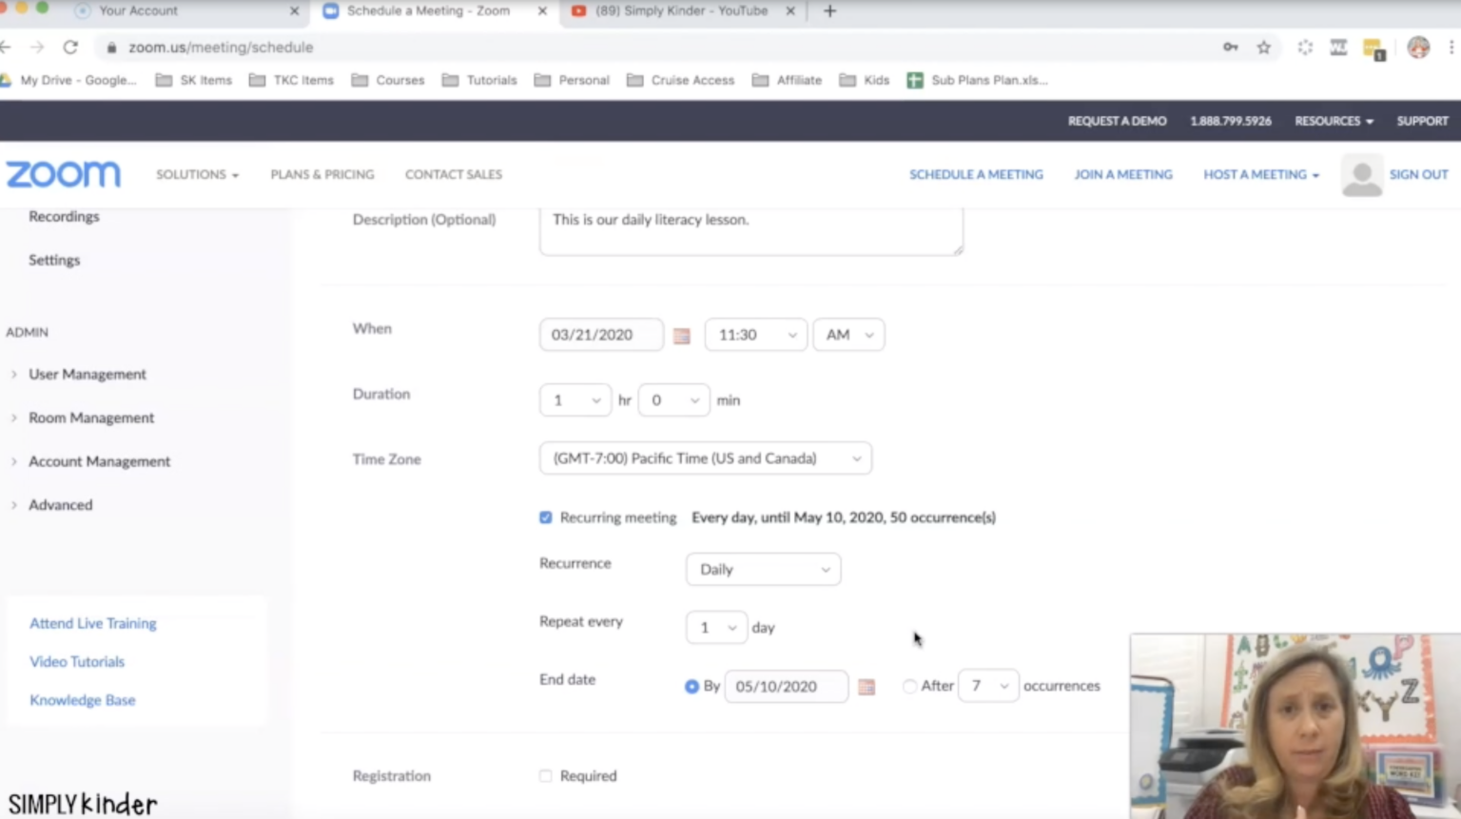Image resolution: width=1461 pixels, height=819 pixels.
Task: Click the Description text box
Action: coord(750,230)
